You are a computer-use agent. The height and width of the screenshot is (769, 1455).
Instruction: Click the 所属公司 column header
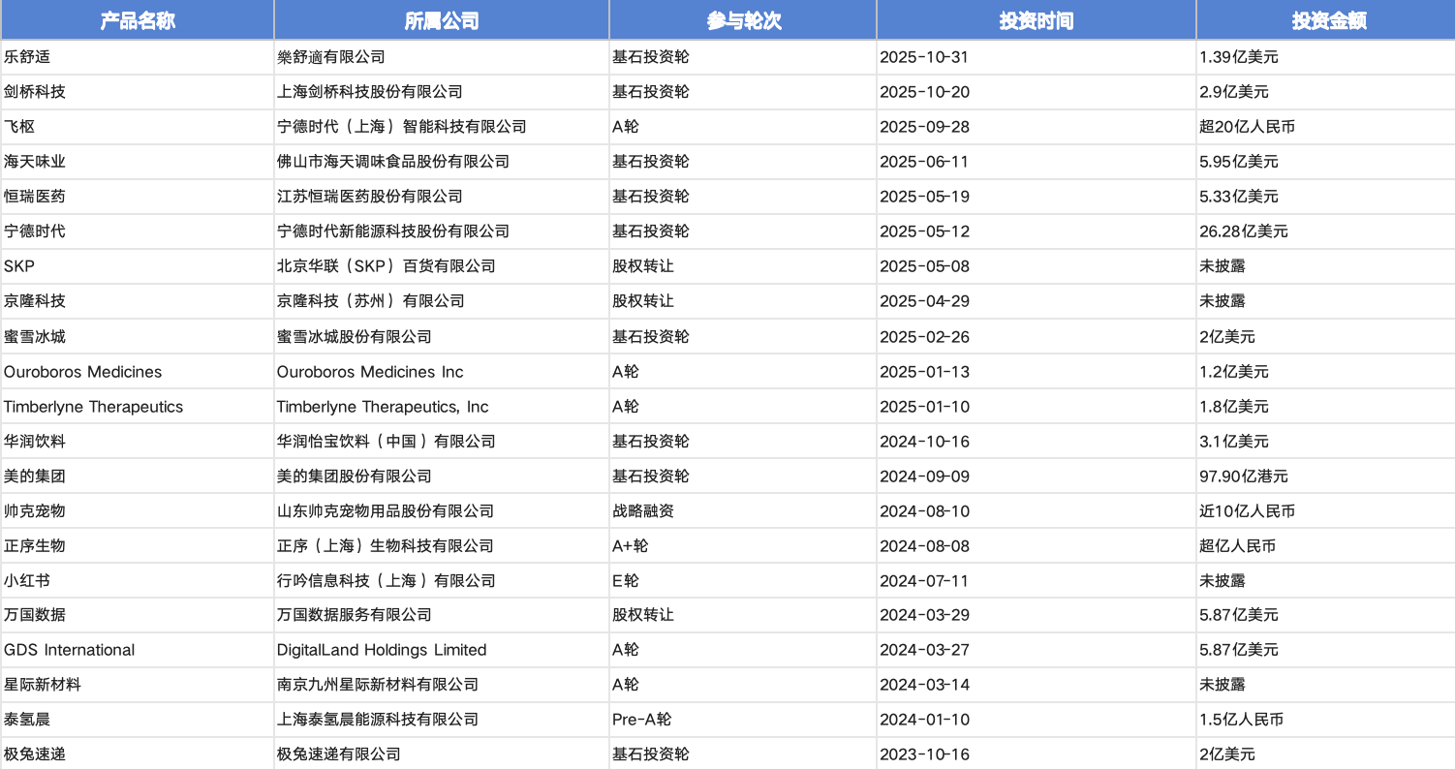[x=441, y=20]
